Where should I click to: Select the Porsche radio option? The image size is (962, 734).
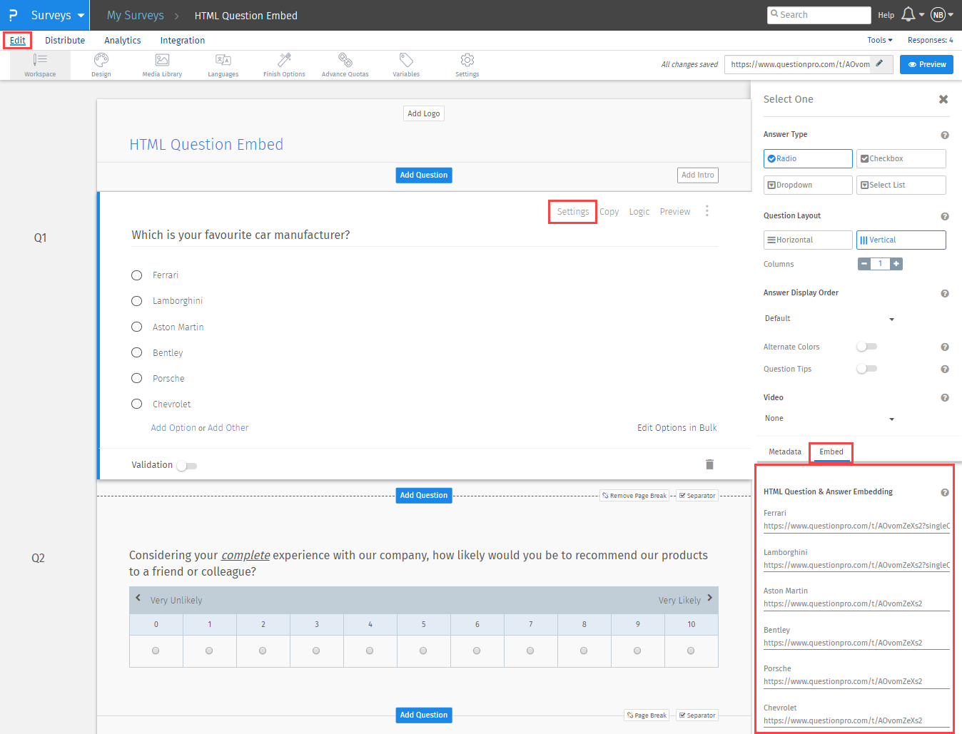[137, 378]
